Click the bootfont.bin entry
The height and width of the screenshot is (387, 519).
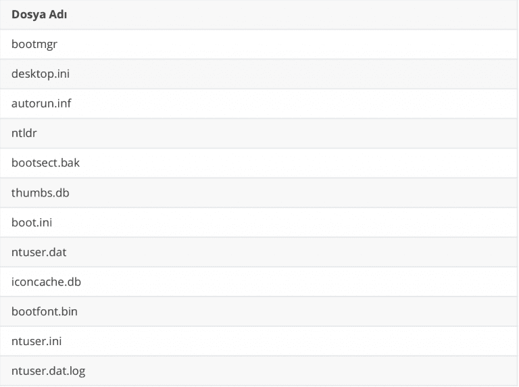tap(45, 311)
